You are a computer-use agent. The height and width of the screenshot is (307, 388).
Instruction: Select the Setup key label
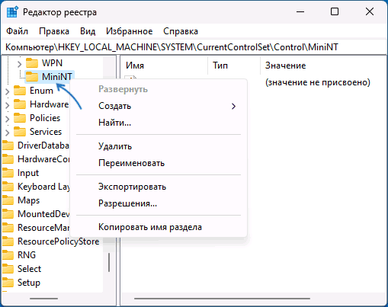(x=29, y=283)
